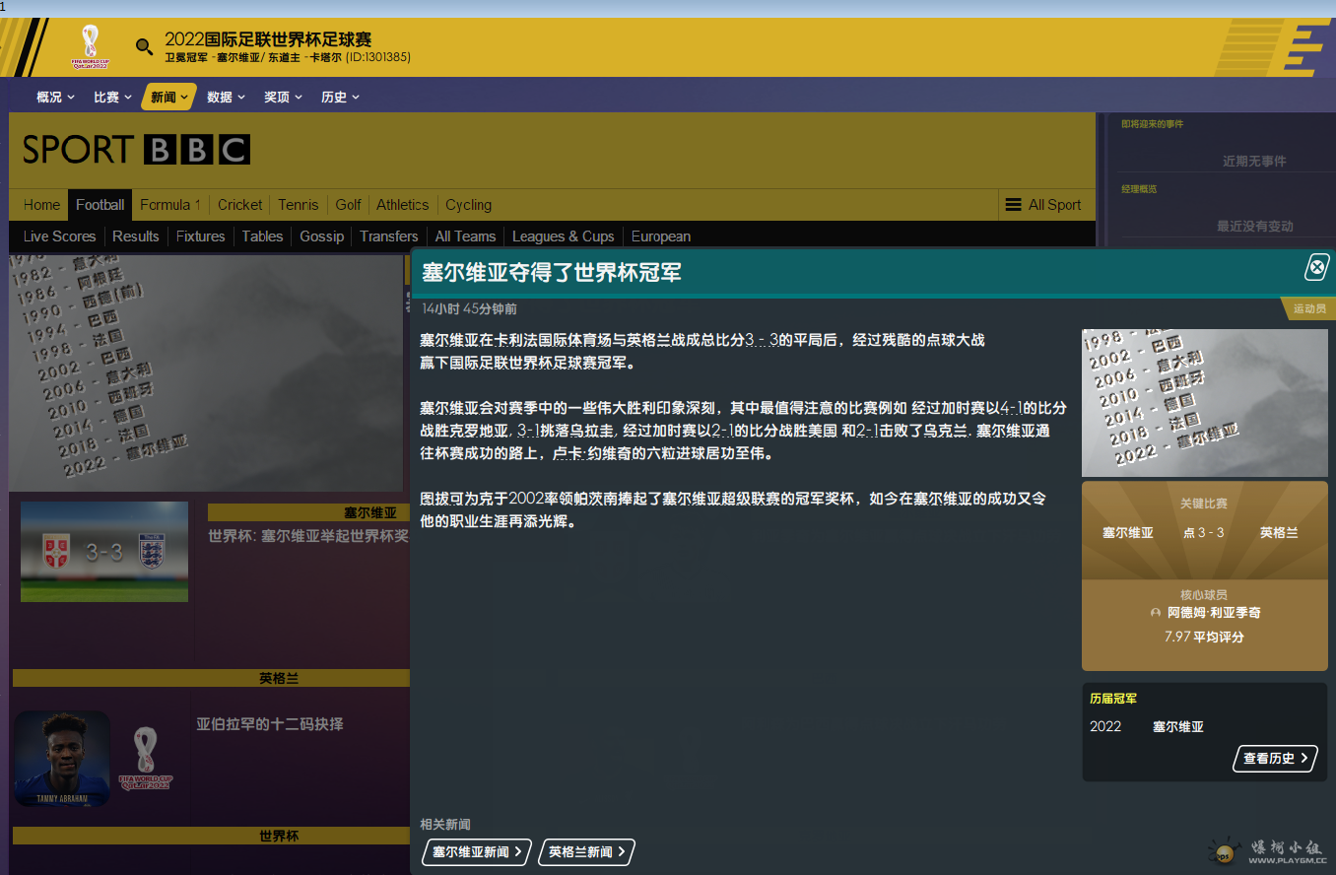Click Serbia 3-3 England match thumbnail
This screenshot has height=875, width=1336.
tap(104, 552)
